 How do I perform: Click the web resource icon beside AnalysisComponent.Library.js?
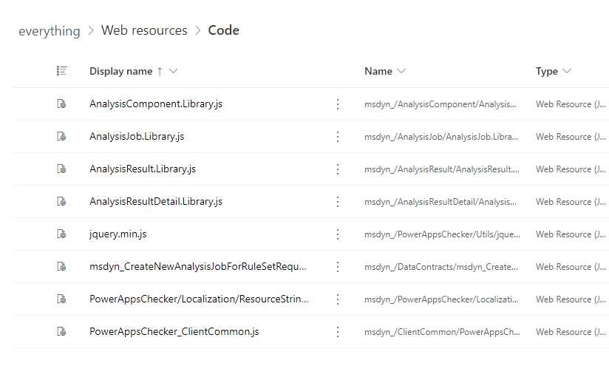tap(62, 104)
